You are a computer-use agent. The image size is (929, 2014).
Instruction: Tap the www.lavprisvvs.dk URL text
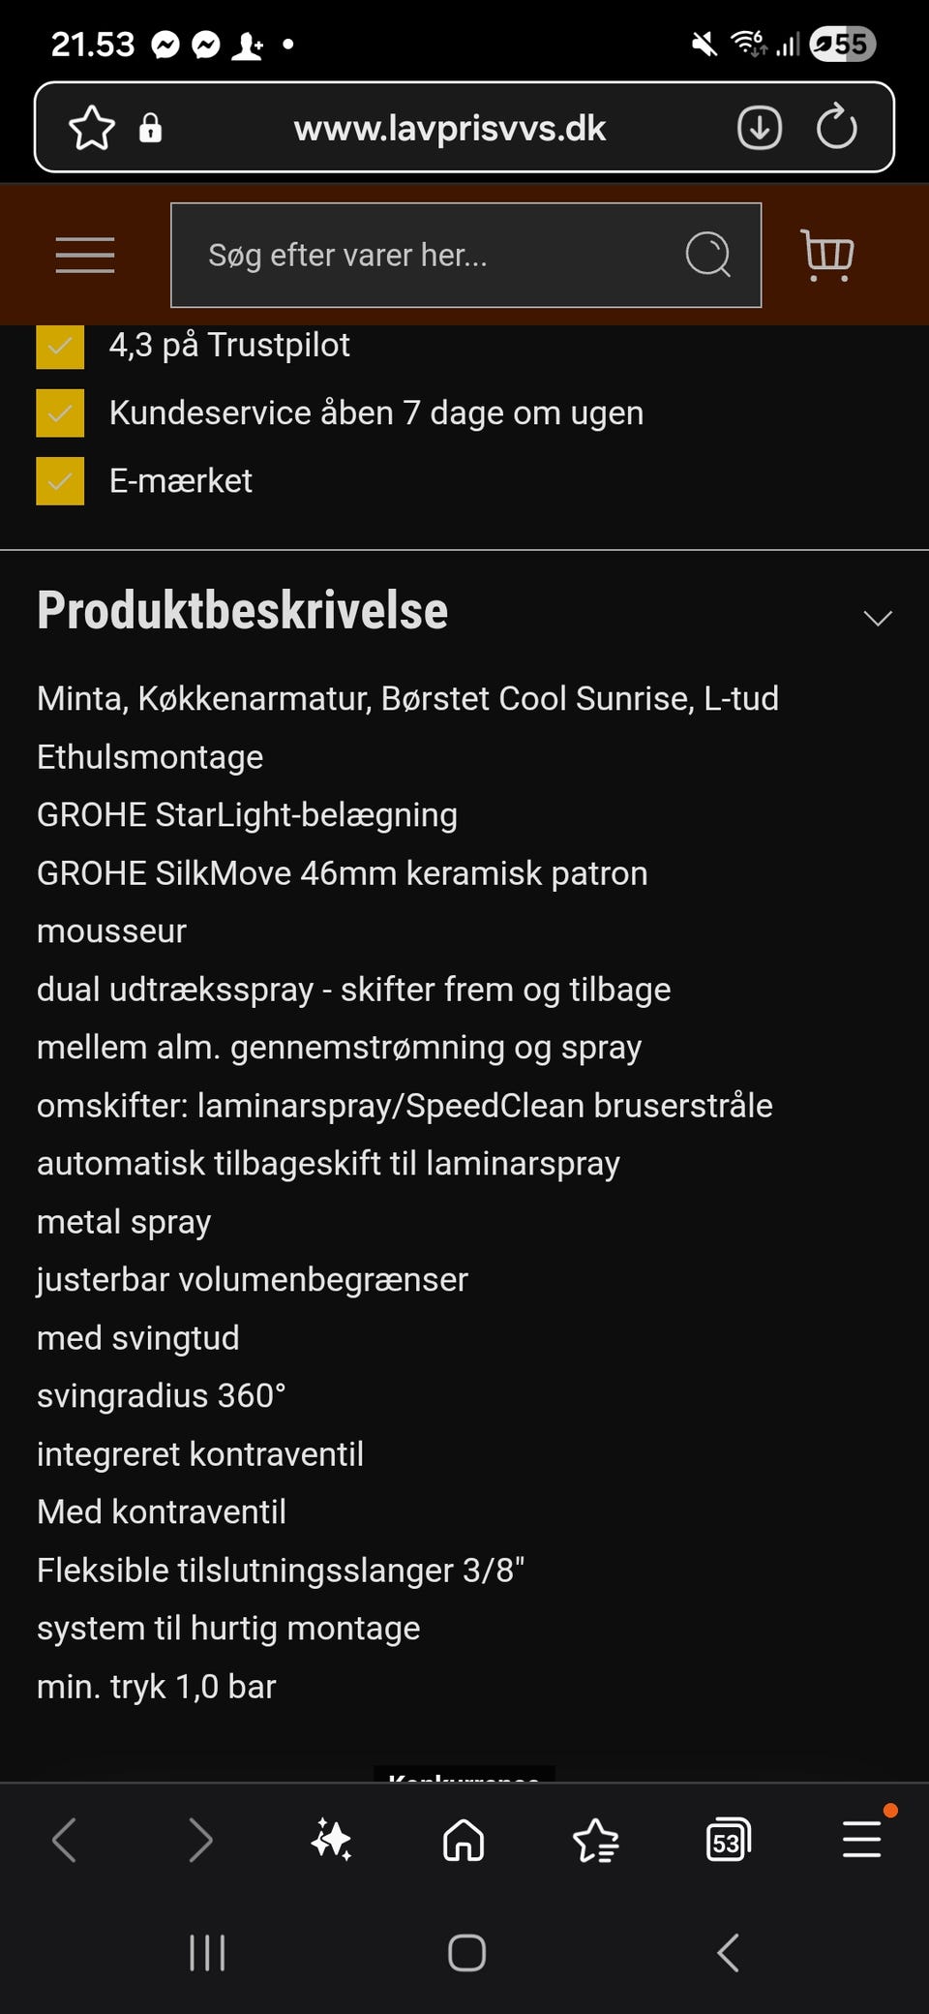coord(450,128)
